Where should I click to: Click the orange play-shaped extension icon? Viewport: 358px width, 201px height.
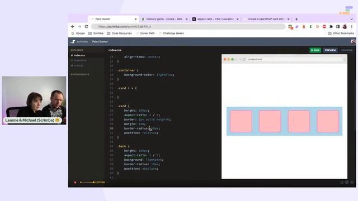317,27
